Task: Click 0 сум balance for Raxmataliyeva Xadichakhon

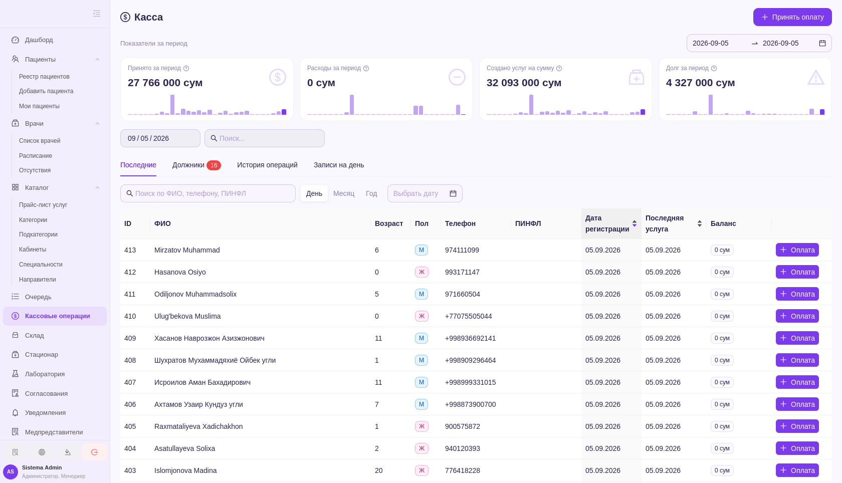Action: [x=722, y=426]
